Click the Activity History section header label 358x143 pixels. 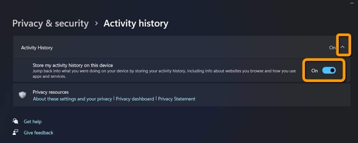pyautogui.click(x=37, y=48)
